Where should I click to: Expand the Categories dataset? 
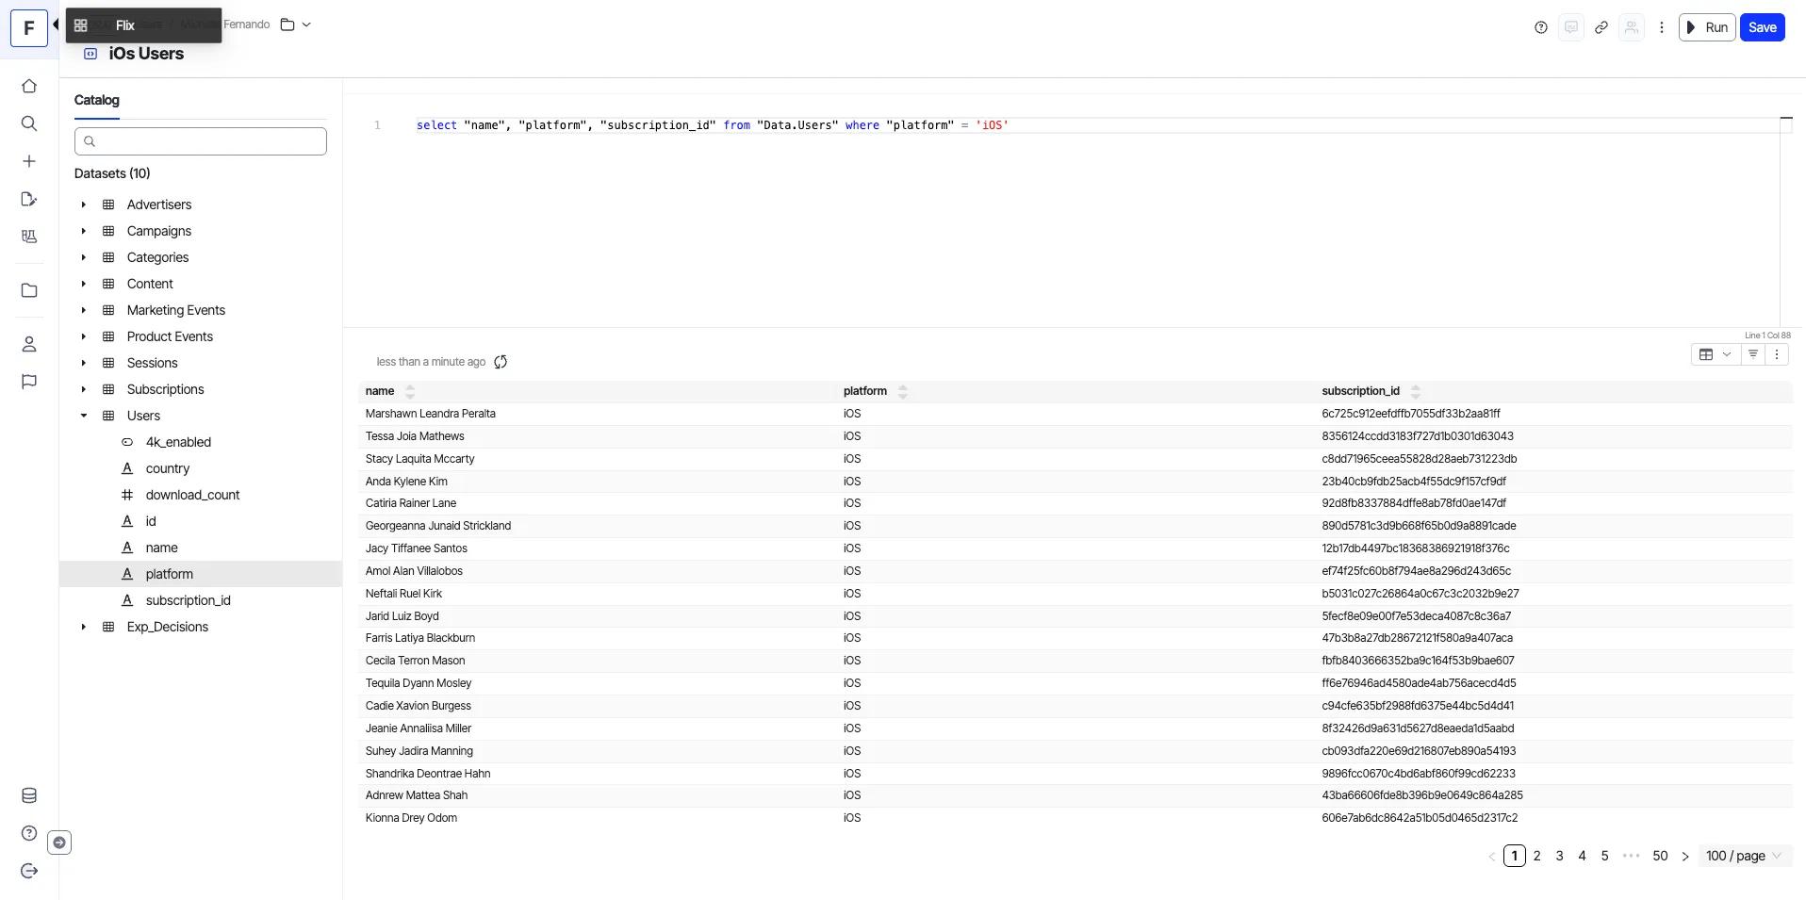pos(84,257)
